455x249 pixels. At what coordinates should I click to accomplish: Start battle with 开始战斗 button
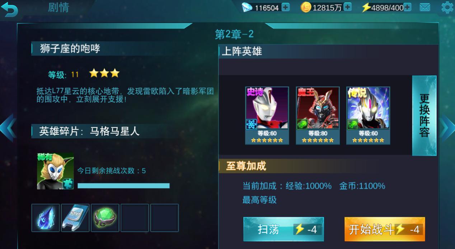pos(385,229)
